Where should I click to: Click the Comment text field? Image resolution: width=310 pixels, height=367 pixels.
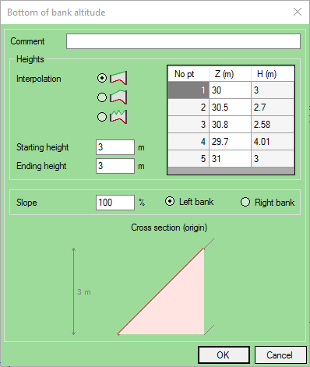(x=183, y=41)
